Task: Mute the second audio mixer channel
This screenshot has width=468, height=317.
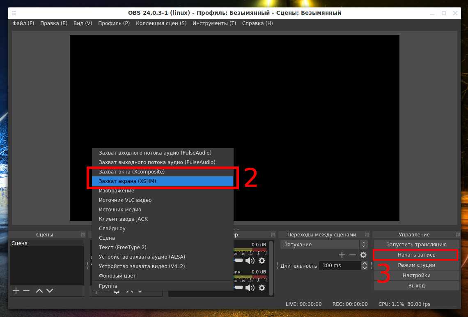Action: 250,287
